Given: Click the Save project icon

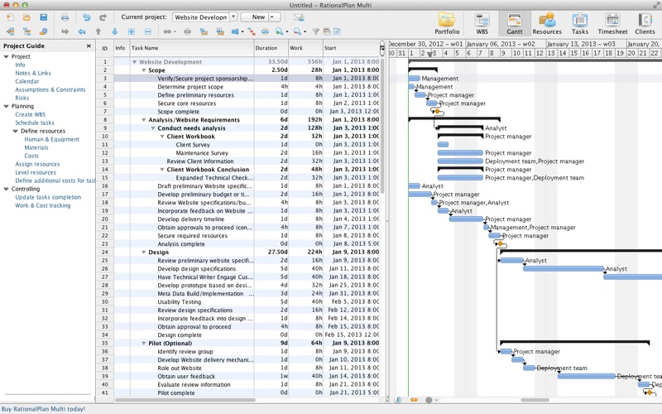Looking at the screenshot, I should pyautogui.click(x=43, y=17).
